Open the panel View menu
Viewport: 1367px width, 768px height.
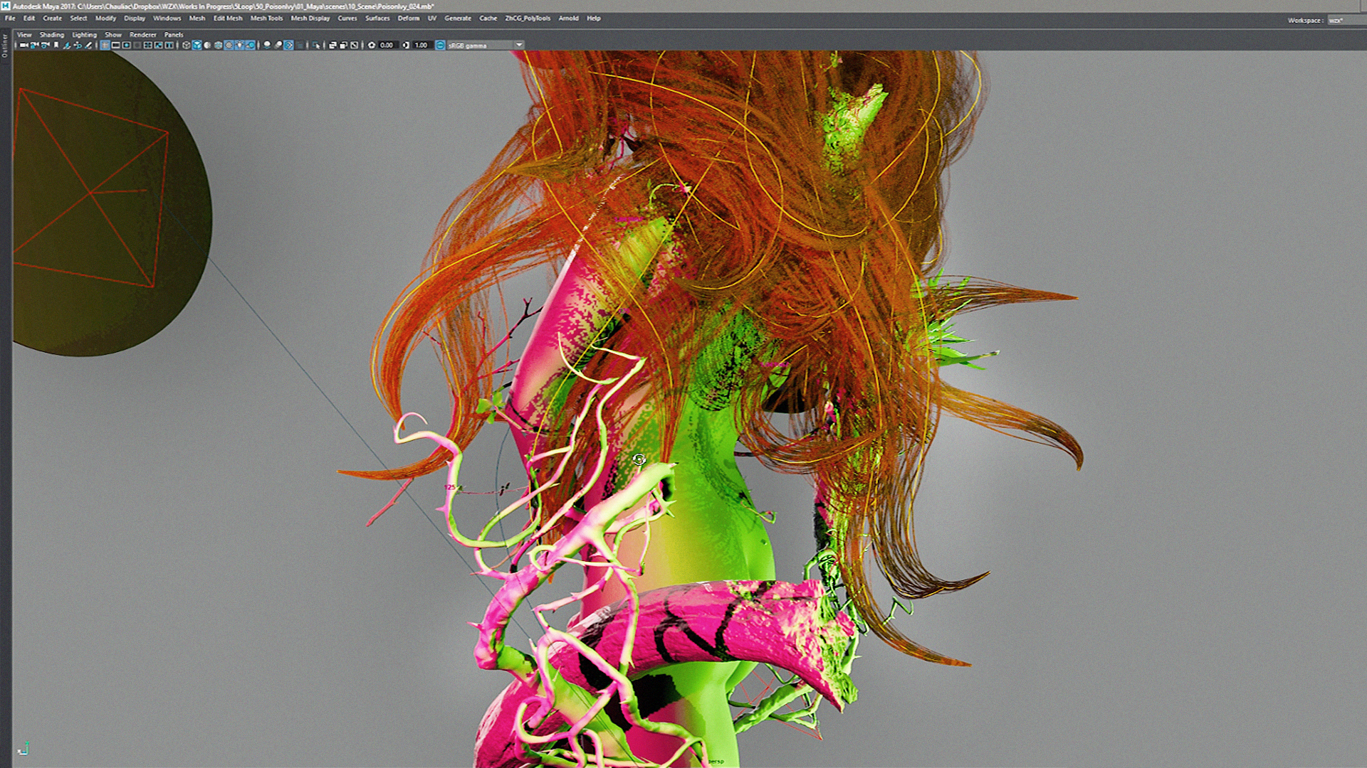pyautogui.click(x=24, y=35)
